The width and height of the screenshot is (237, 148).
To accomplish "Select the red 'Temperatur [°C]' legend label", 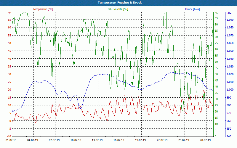I will (43, 9).
